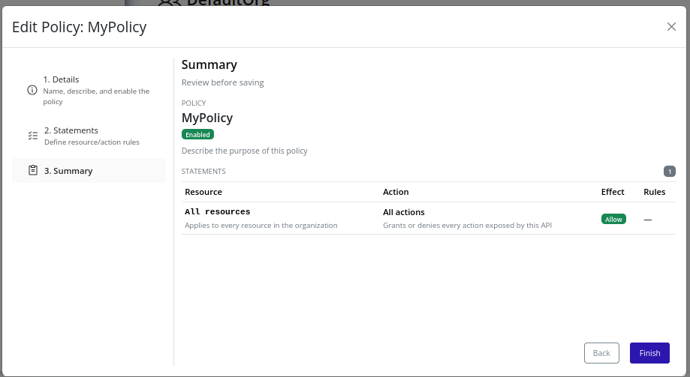Click 'Name, describe, and enable the policy' text

click(x=96, y=96)
